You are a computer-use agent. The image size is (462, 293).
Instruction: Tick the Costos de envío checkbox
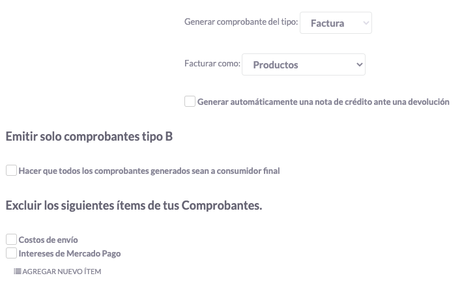tap(11, 240)
